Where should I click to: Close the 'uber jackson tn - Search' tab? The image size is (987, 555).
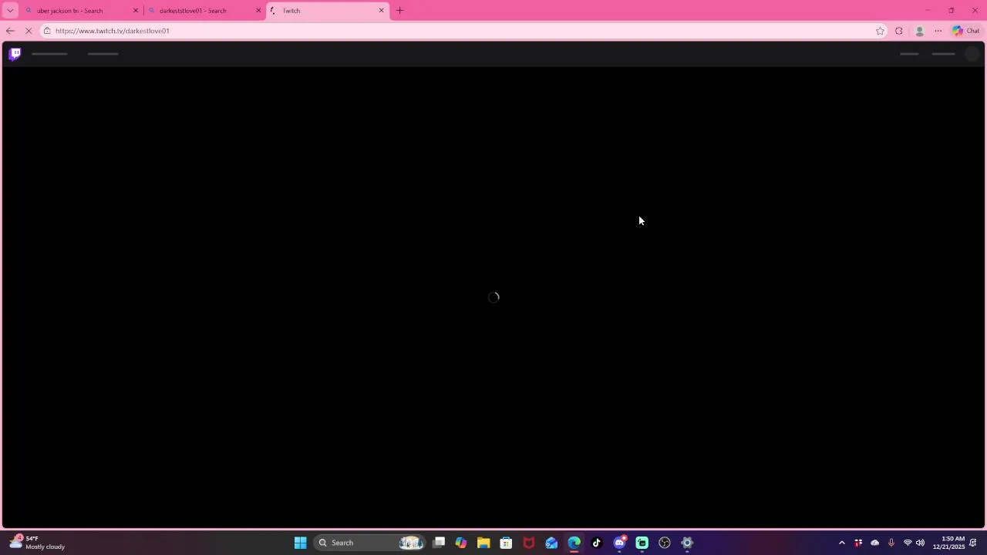point(136,11)
